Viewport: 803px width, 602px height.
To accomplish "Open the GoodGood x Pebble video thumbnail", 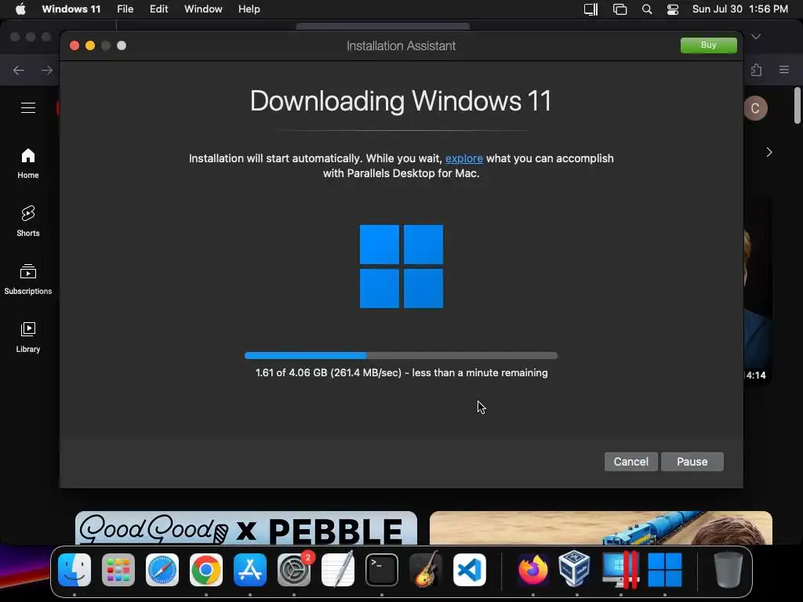I will point(246,528).
